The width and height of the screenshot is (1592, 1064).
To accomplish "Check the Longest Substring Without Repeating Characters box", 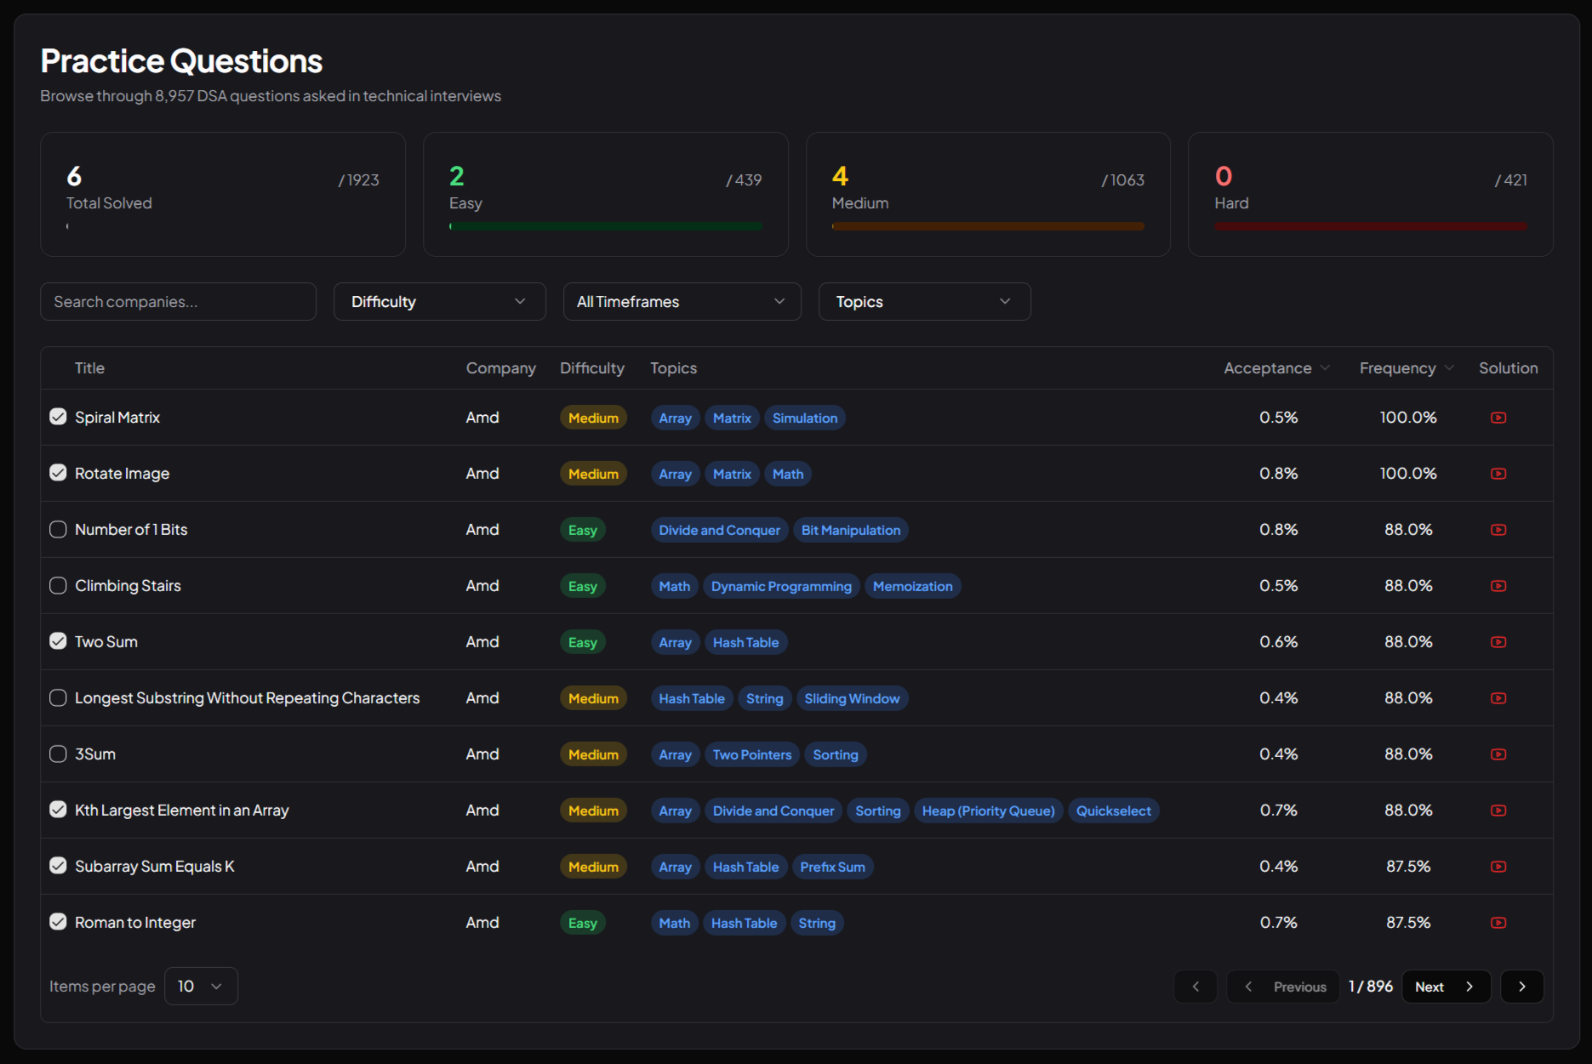I will coord(58,698).
